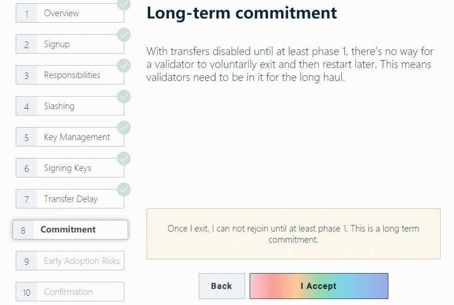Jump to the Responsibilities step
Image resolution: width=454 pixels, height=305 pixels.
pyautogui.click(x=70, y=75)
